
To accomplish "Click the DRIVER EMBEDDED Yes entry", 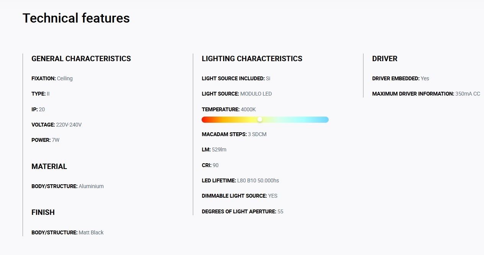I will [x=401, y=78].
